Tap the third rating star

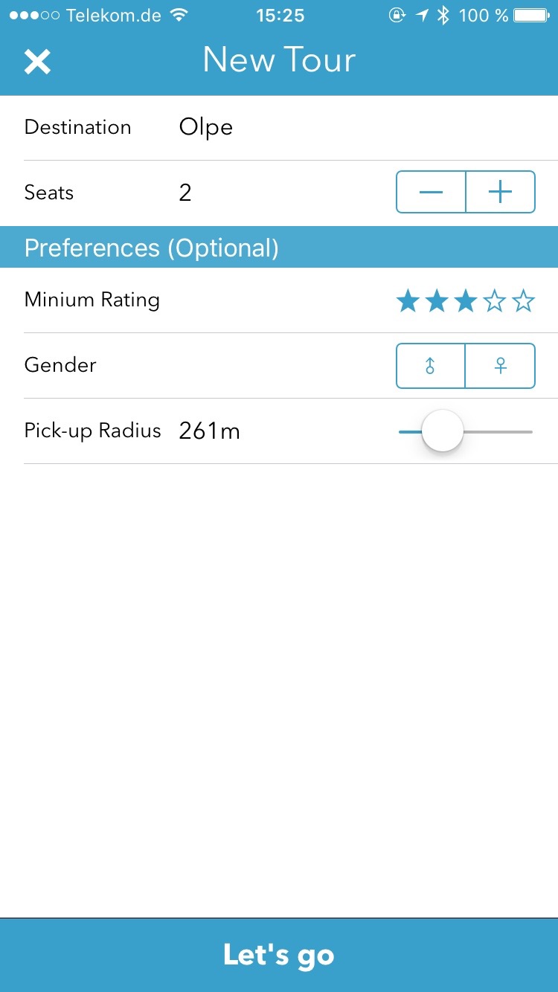click(466, 301)
